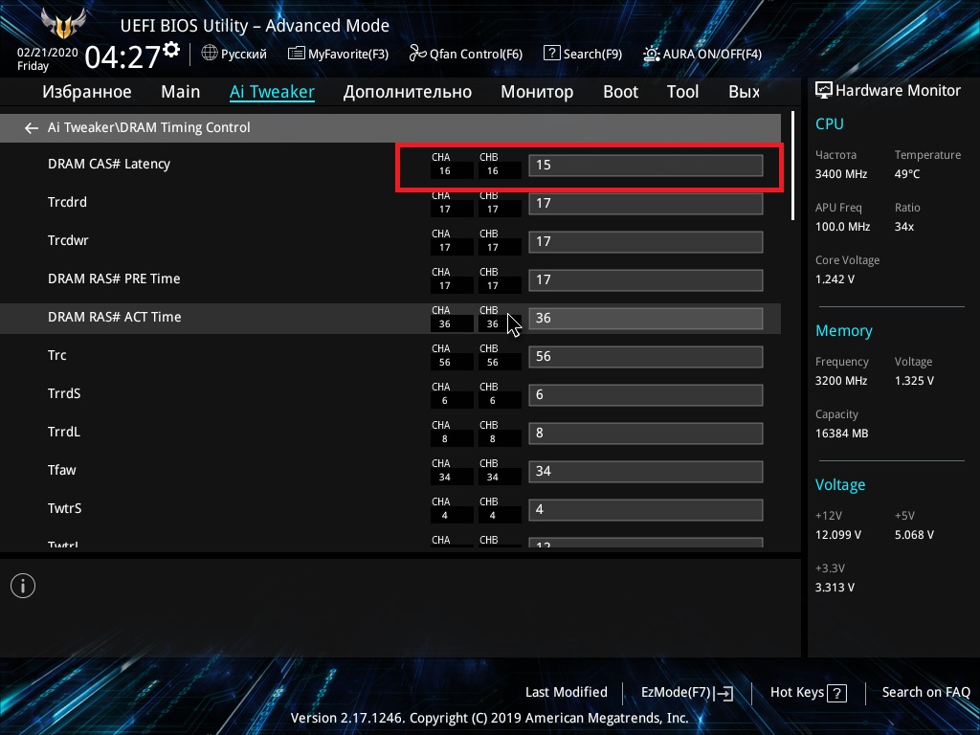Select the Ai Tweaker tab
This screenshot has width=980, height=735.
point(272,92)
